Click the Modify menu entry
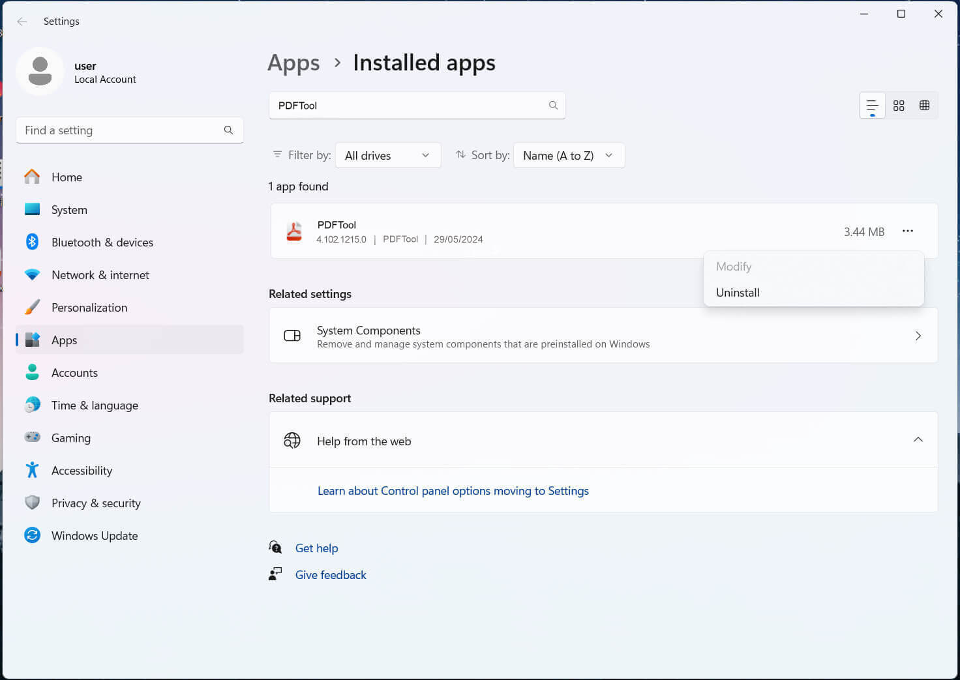This screenshot has height=680, width=960. pos(813,267)
